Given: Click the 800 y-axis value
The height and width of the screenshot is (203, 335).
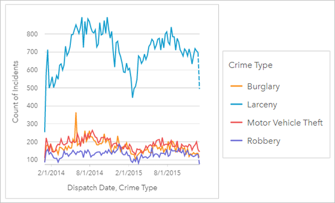Looking at the screenshot, I should (x=32, y=34).
